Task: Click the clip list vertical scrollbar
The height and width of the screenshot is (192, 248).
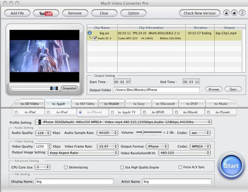Action: (x=243, y=51)
